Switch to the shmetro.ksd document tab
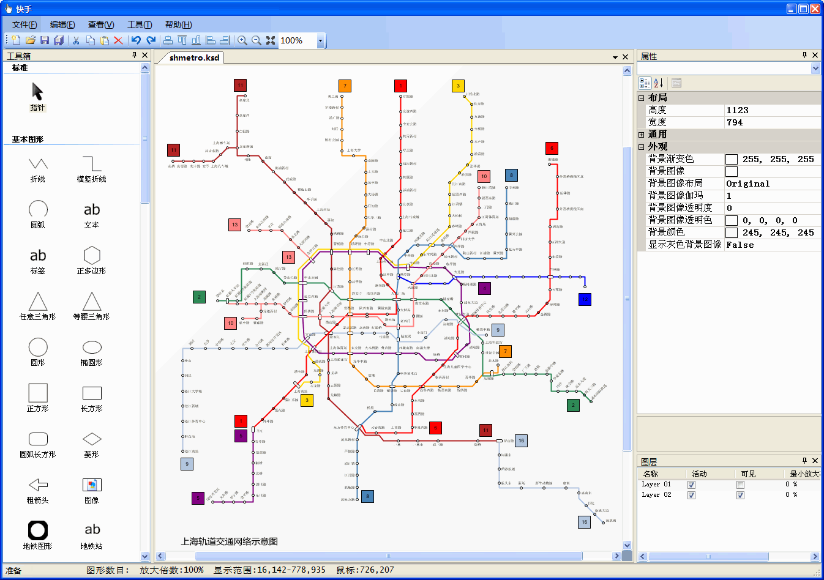824x580 pixels. (194, 58)
